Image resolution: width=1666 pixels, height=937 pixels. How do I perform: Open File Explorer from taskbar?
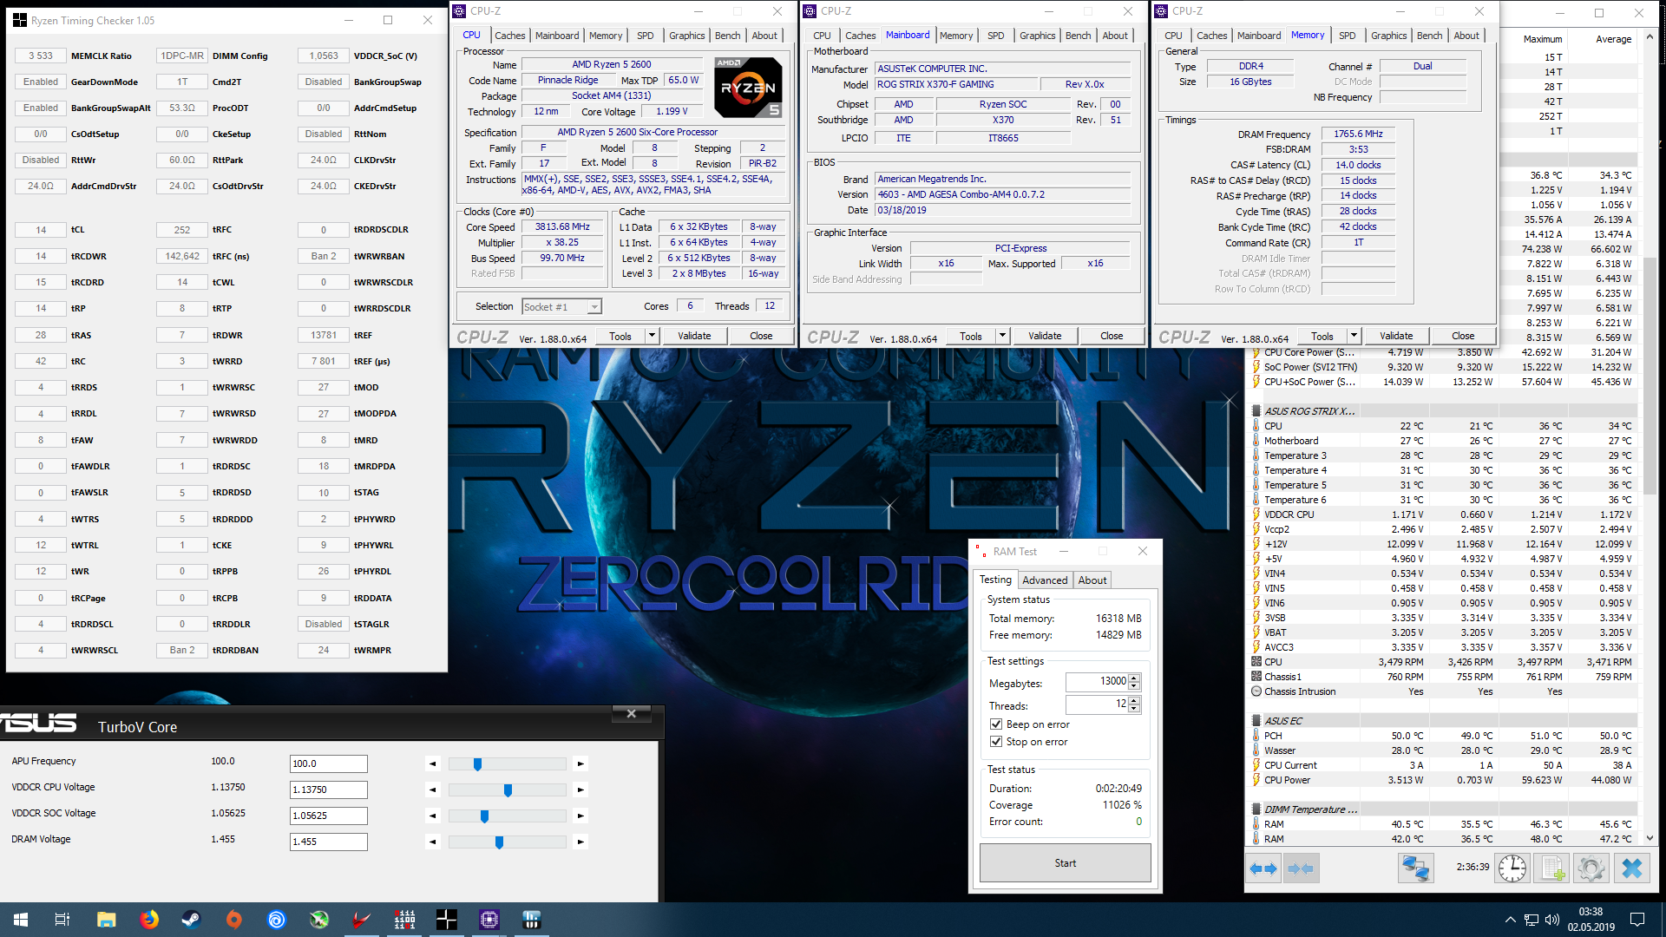106,920
